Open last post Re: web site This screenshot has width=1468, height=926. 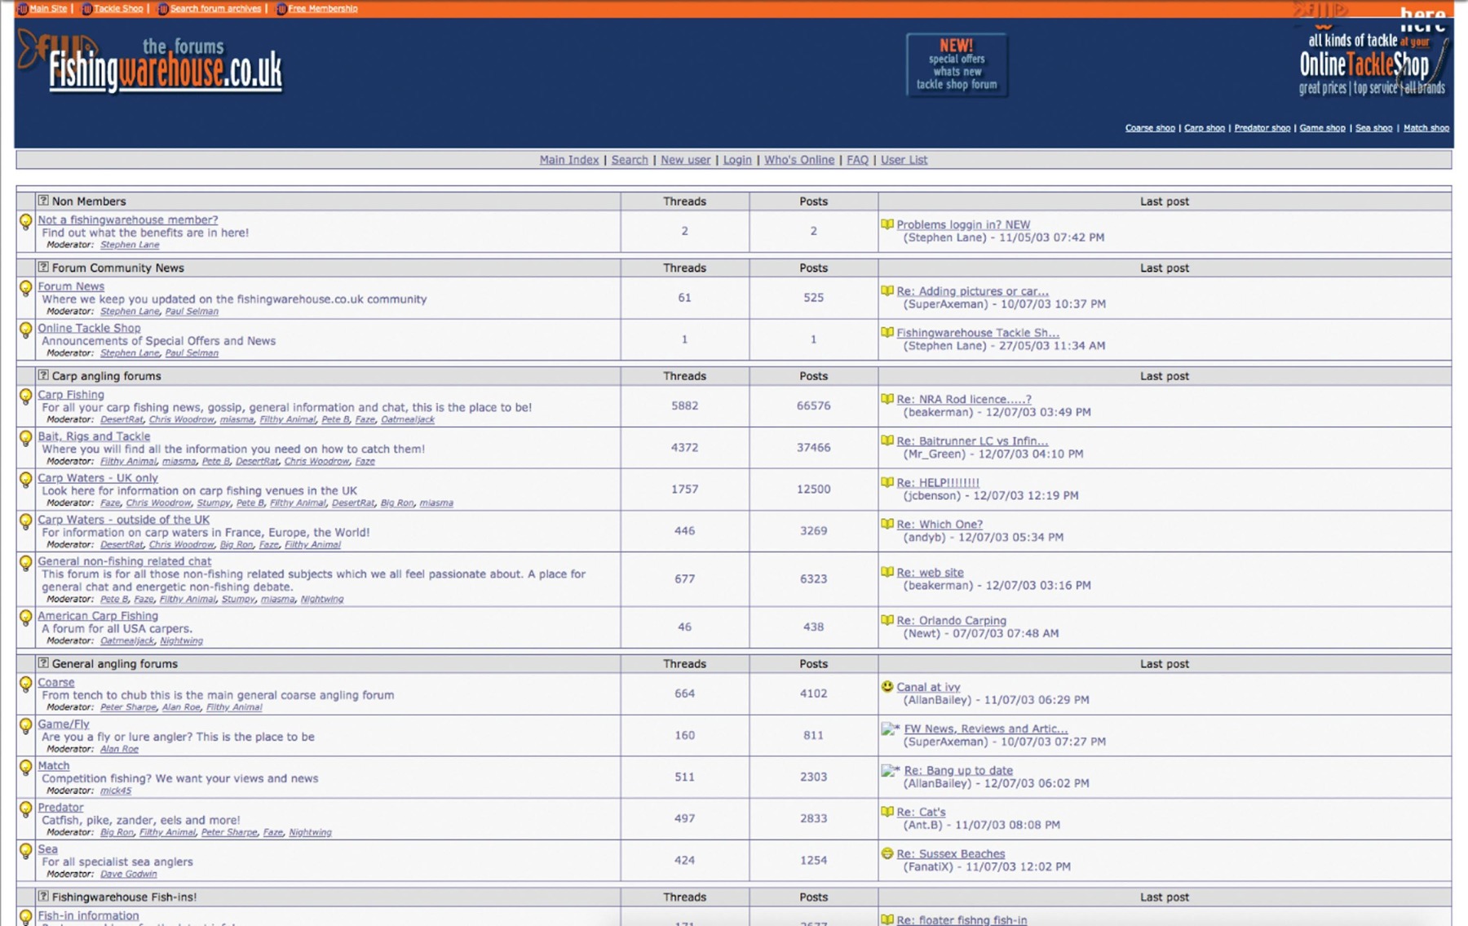[930, 573]
